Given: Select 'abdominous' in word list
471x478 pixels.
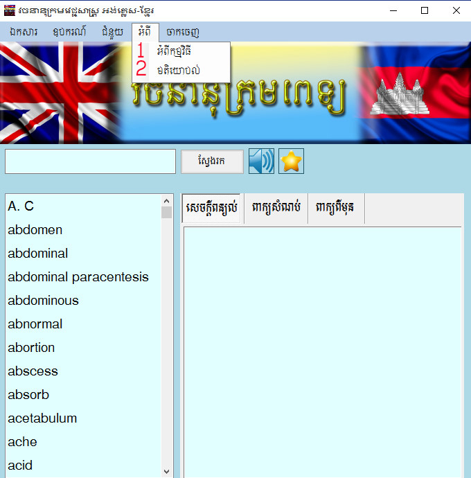Looking at the screenshot, I should click(x=83, y=300).
